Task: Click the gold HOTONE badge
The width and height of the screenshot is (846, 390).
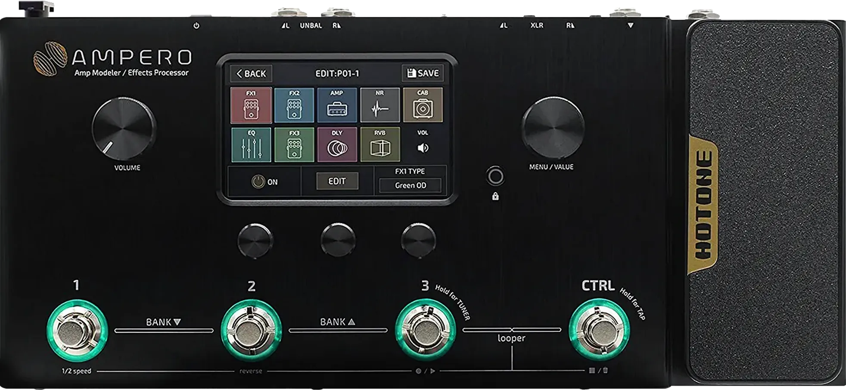Action: click(x=703, y=205)
